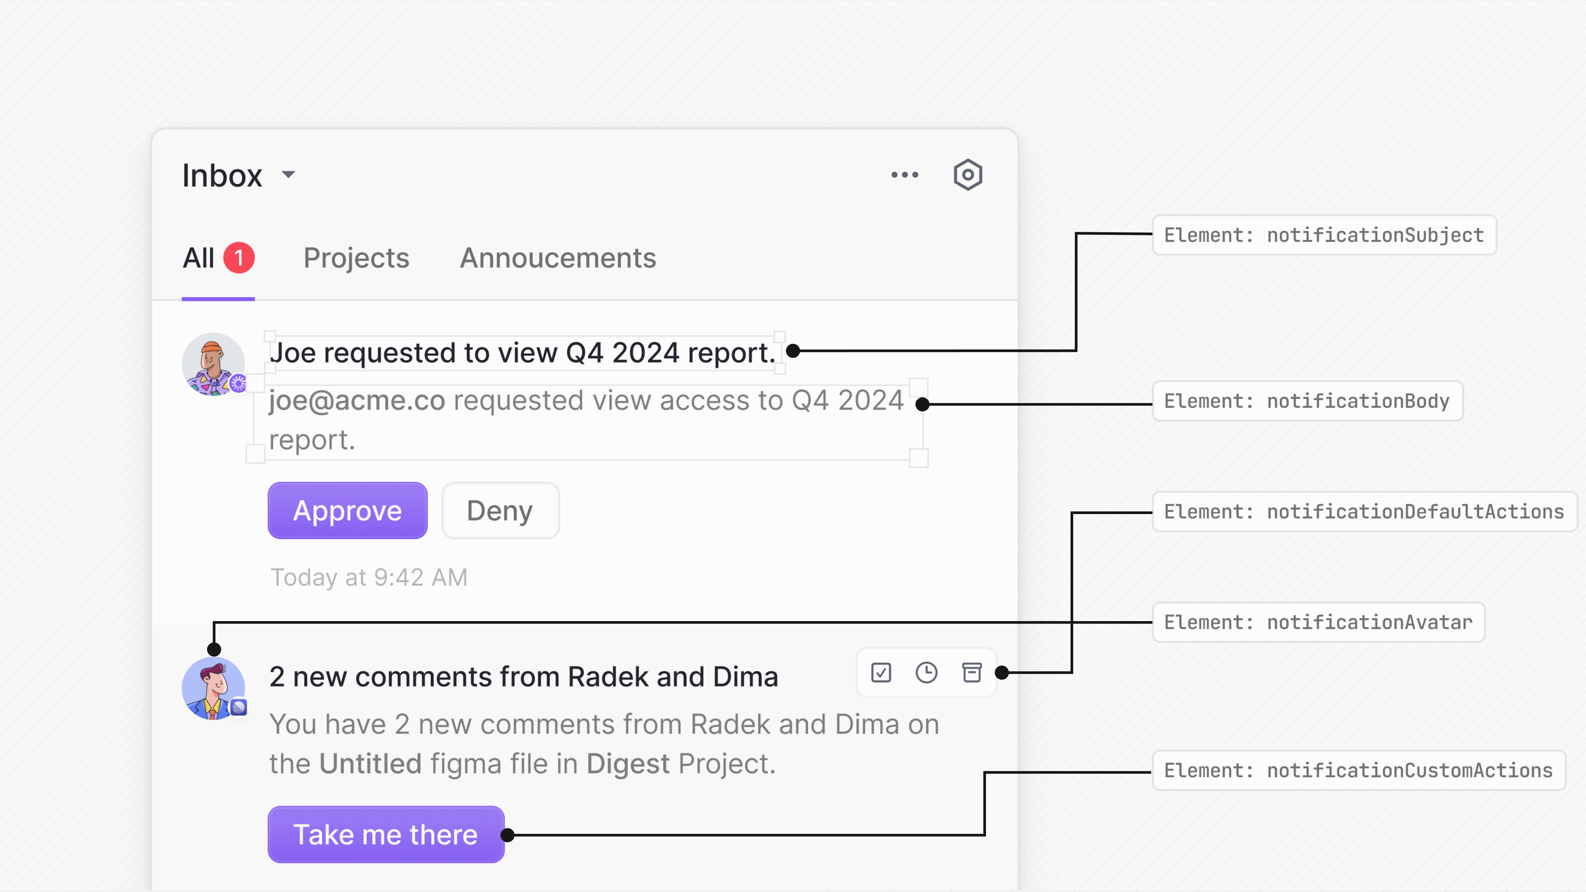Snooze notification using the clock icon
Screen dimensions: 1586x892
(x=926, y=672)
